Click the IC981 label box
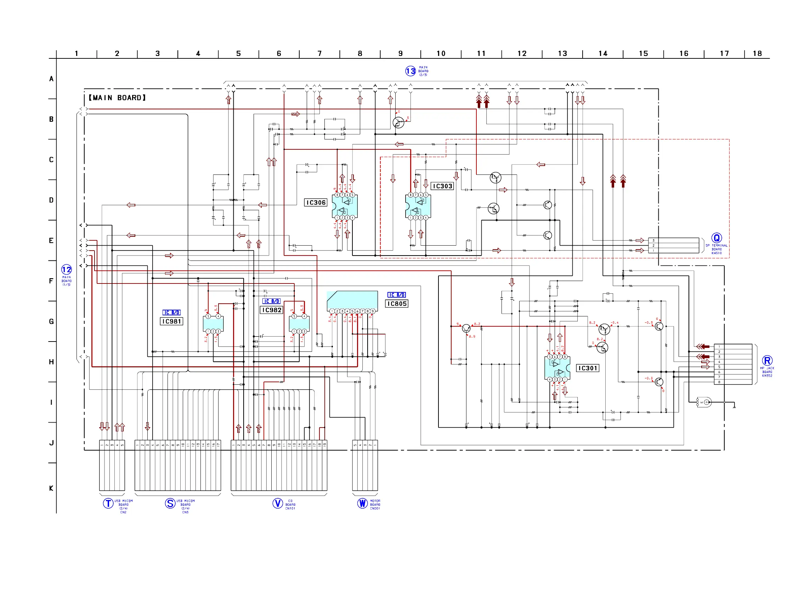The image size is (793, 596). (171, 322)
